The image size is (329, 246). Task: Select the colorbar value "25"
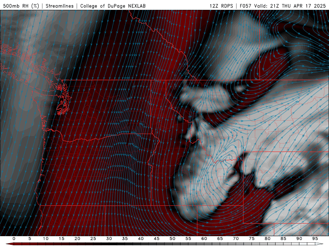click(x=93, y=239)
